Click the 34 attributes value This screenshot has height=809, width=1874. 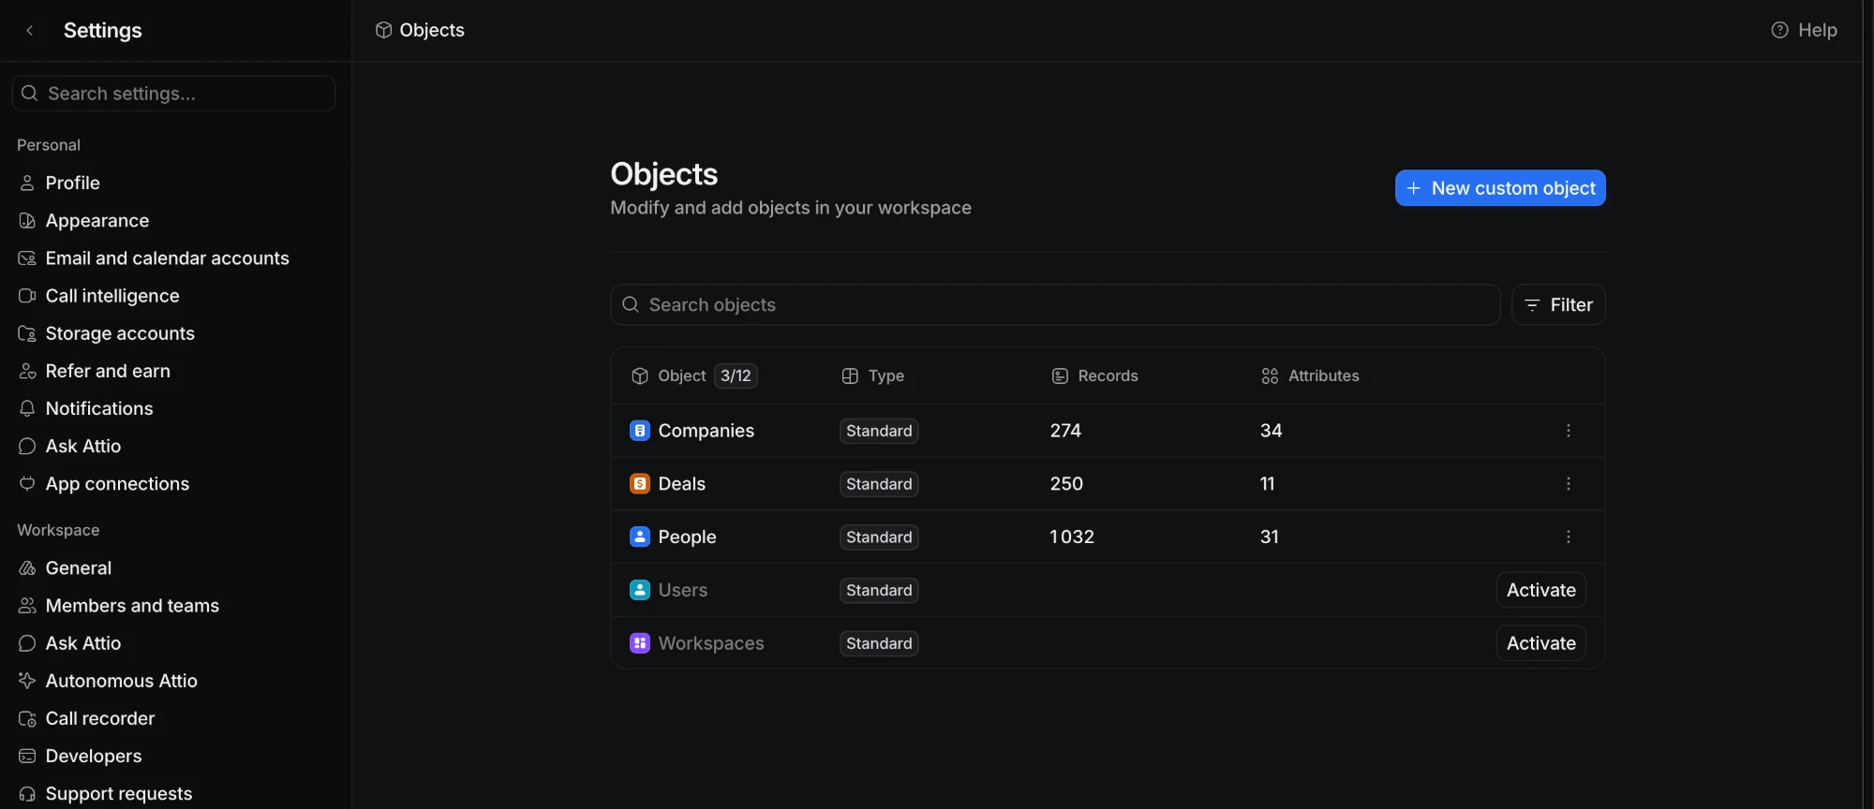point(1271,431)
